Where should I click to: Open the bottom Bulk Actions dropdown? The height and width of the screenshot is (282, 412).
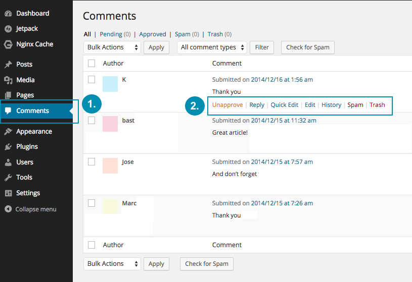[112, 264]
